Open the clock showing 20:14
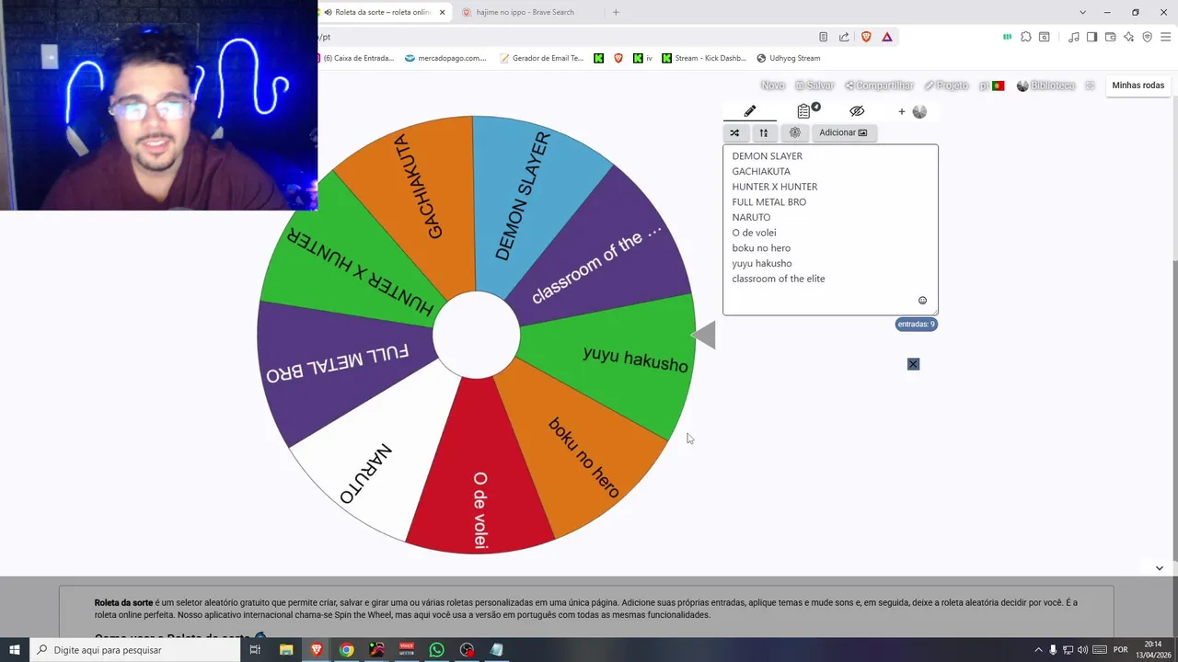The image size is (1178, 662). pos(1153,650)
